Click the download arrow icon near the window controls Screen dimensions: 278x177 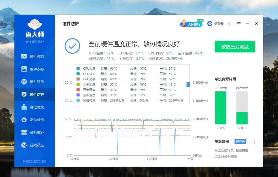[230, 24]
